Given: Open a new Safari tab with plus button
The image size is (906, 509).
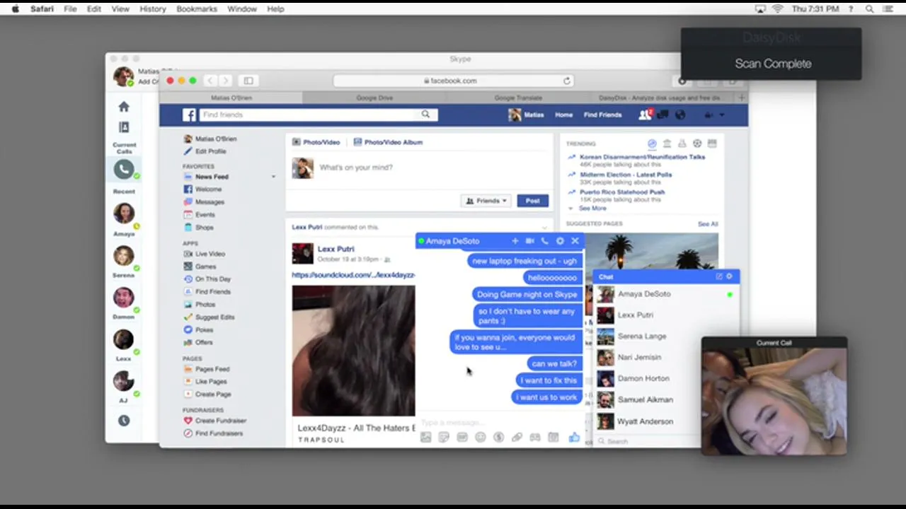Looking at the screenshot, I should [x=741, y=98].
